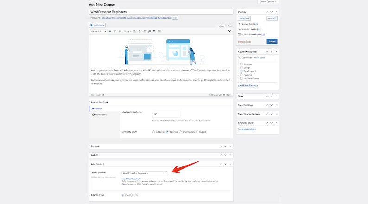The width and height of the screenshot is (368, 204).
Task: Collapse the Add Product panel
Action: [230, 164]
